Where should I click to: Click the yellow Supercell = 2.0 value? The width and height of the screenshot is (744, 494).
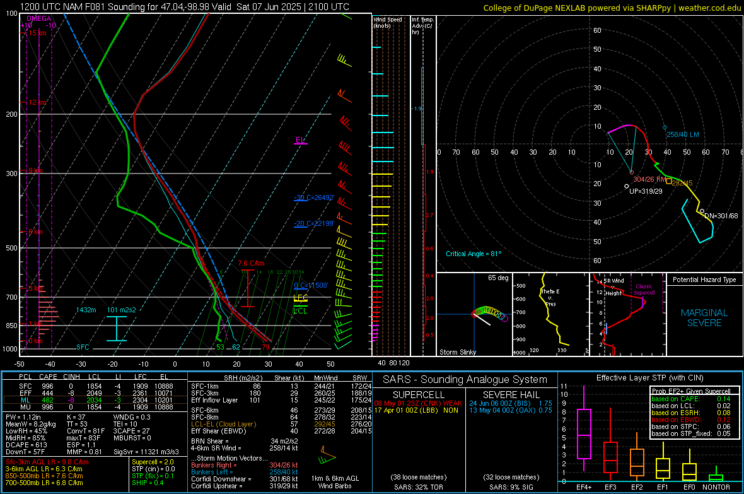153,462
